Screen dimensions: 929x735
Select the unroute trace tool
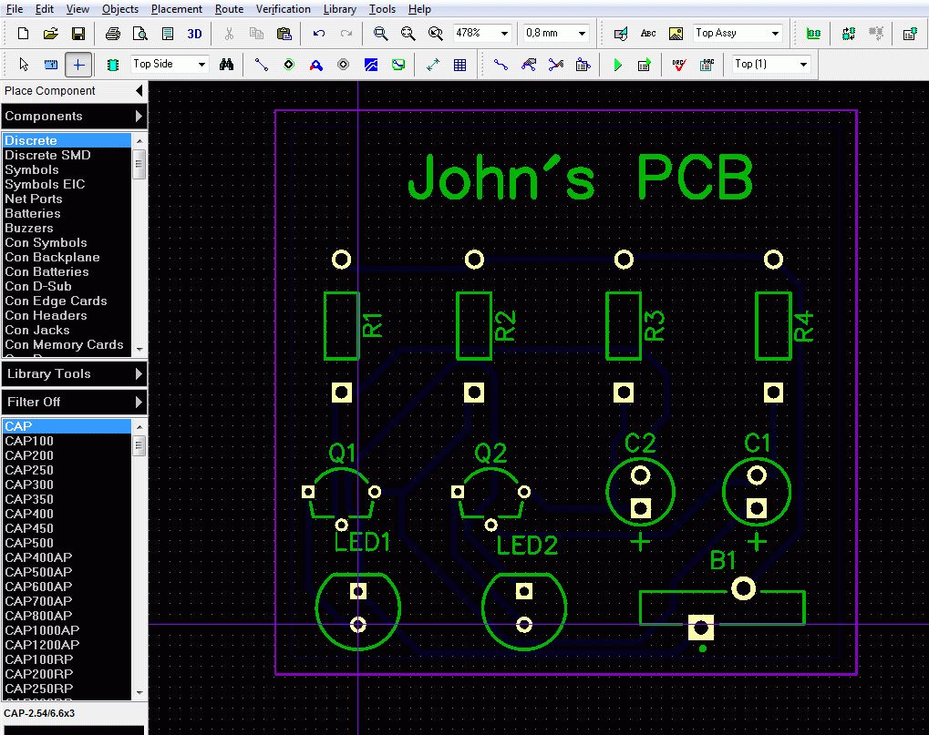coord(556,64)
